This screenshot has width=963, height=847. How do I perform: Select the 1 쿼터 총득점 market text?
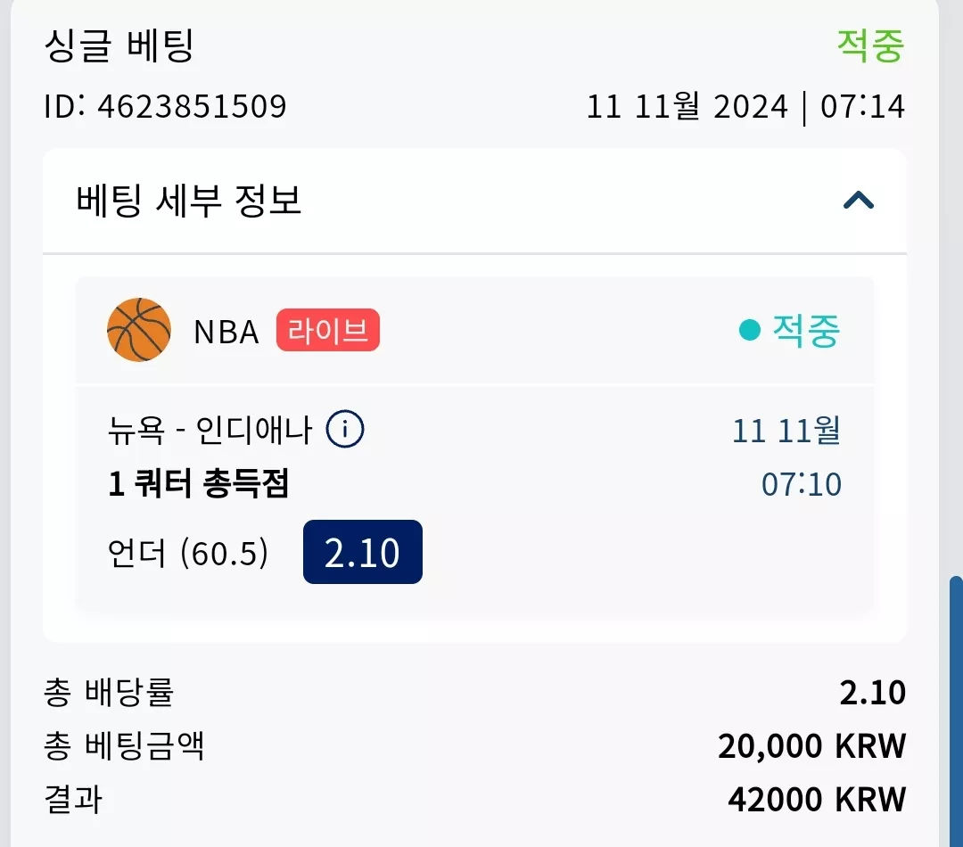[x=198, y=483]
